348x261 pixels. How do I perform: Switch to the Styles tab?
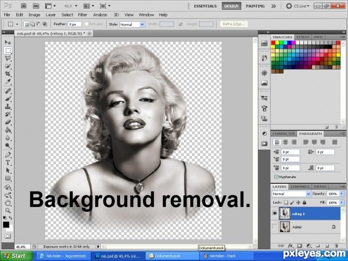pos(303,37)
